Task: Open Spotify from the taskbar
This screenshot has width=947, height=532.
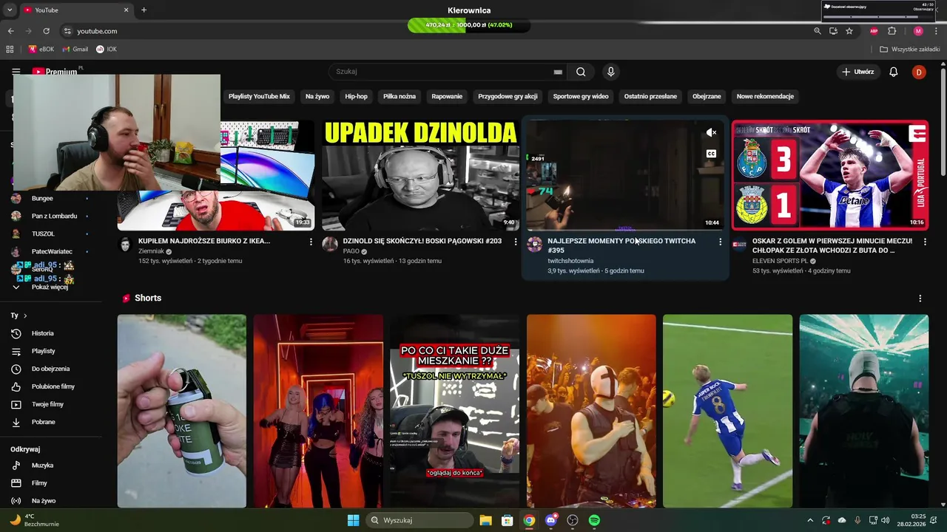Action: [x=594, y=520]
